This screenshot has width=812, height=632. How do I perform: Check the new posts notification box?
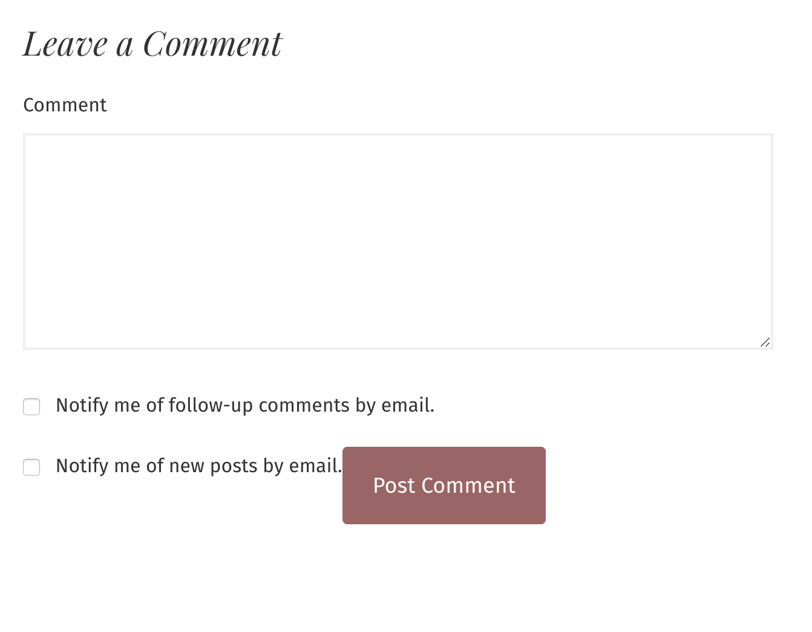pyautogui.click(x=31, y=467)
